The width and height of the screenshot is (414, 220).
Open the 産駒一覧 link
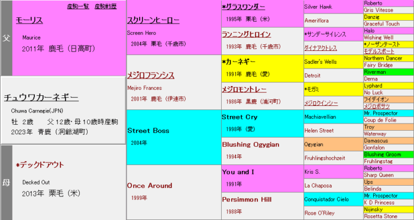tap(78, 7)
